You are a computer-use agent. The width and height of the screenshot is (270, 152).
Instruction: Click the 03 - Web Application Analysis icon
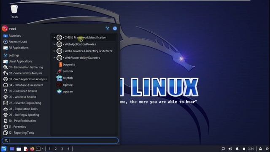click(5, 79)
